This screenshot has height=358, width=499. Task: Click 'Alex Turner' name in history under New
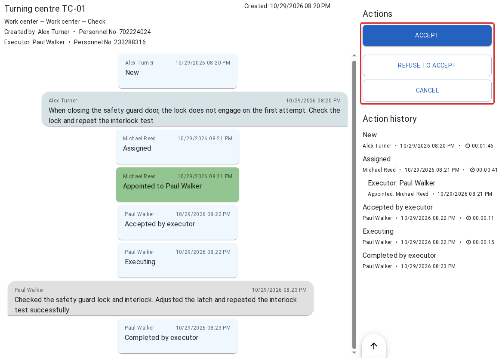pos(377,146)
